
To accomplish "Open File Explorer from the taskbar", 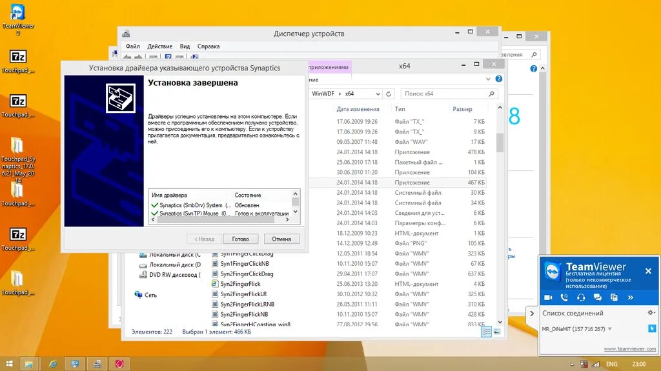I will pos(29,363).
